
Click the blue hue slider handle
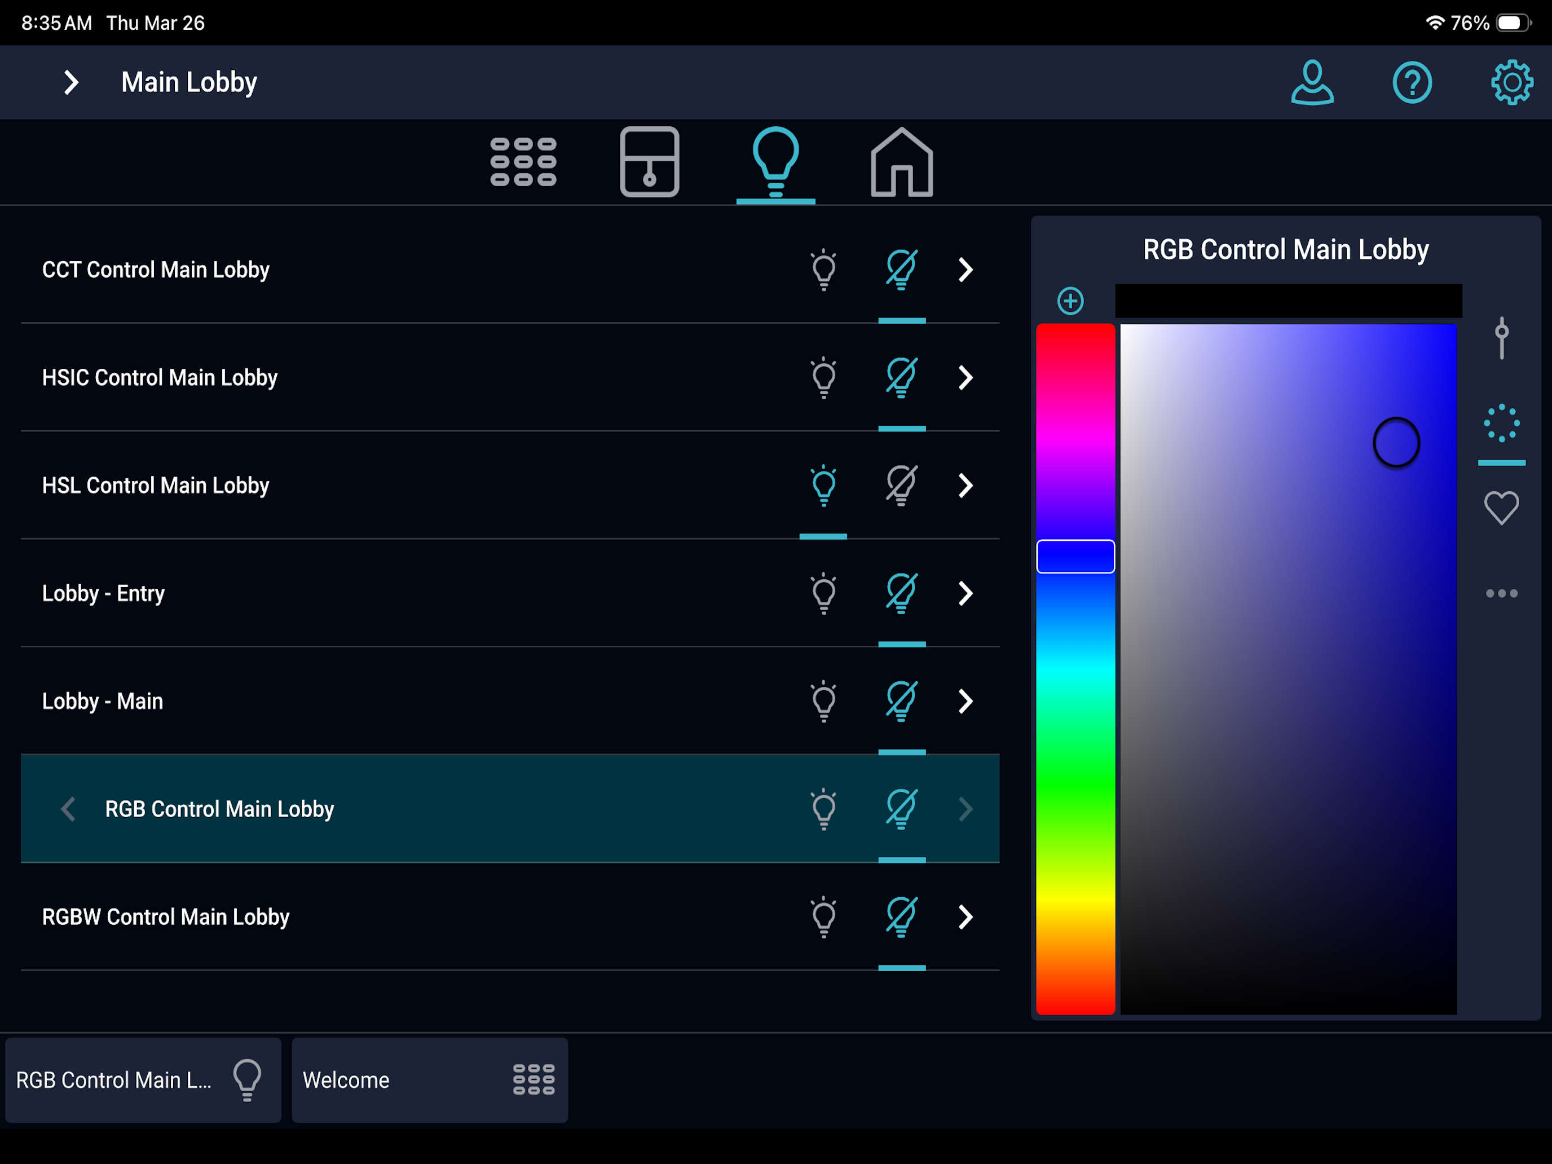pos(1075,557)
